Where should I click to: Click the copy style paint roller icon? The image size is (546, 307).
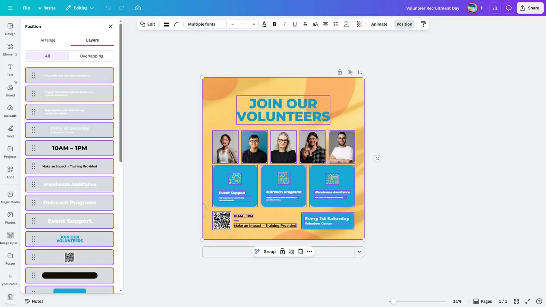click(x=423, y=24)
